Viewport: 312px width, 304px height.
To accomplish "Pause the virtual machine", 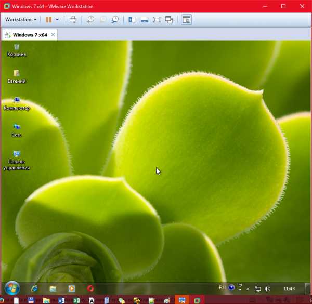I will coord(48,19).
